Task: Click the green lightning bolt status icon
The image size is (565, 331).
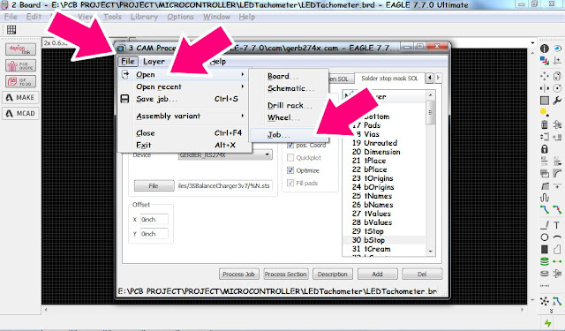Action: (548, 323)
